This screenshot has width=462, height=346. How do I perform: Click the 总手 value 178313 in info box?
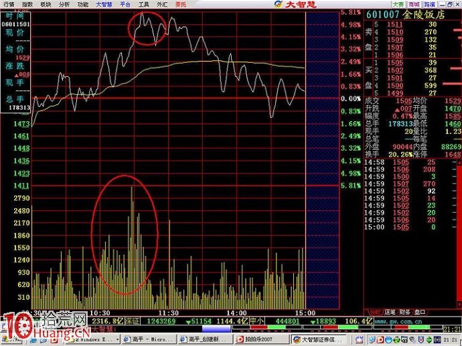[19, 108]
